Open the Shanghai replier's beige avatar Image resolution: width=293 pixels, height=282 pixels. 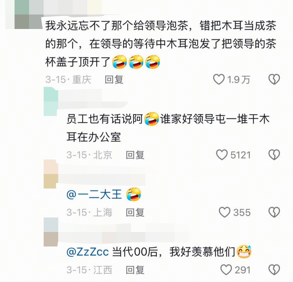[51, 174]
